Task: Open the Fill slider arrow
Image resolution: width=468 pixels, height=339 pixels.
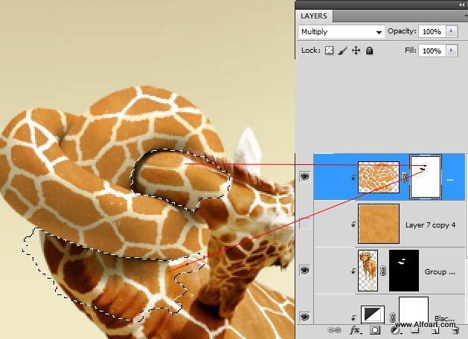Action: pyautogui.click(x=452, y=51)
